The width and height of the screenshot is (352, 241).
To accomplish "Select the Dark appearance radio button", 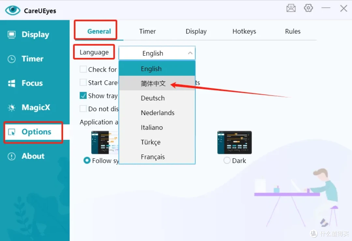I will 227,160.
